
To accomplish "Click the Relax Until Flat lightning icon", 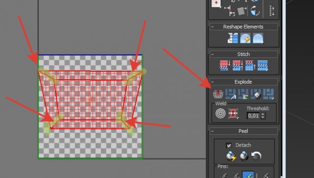I will click(245, 38).
